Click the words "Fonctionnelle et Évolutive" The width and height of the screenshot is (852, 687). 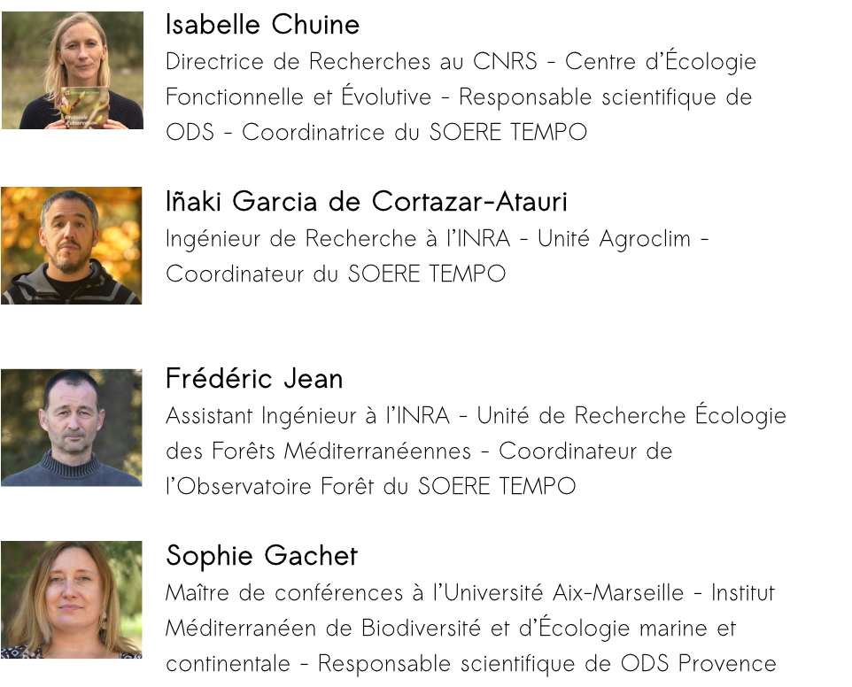tap(298, 97)
